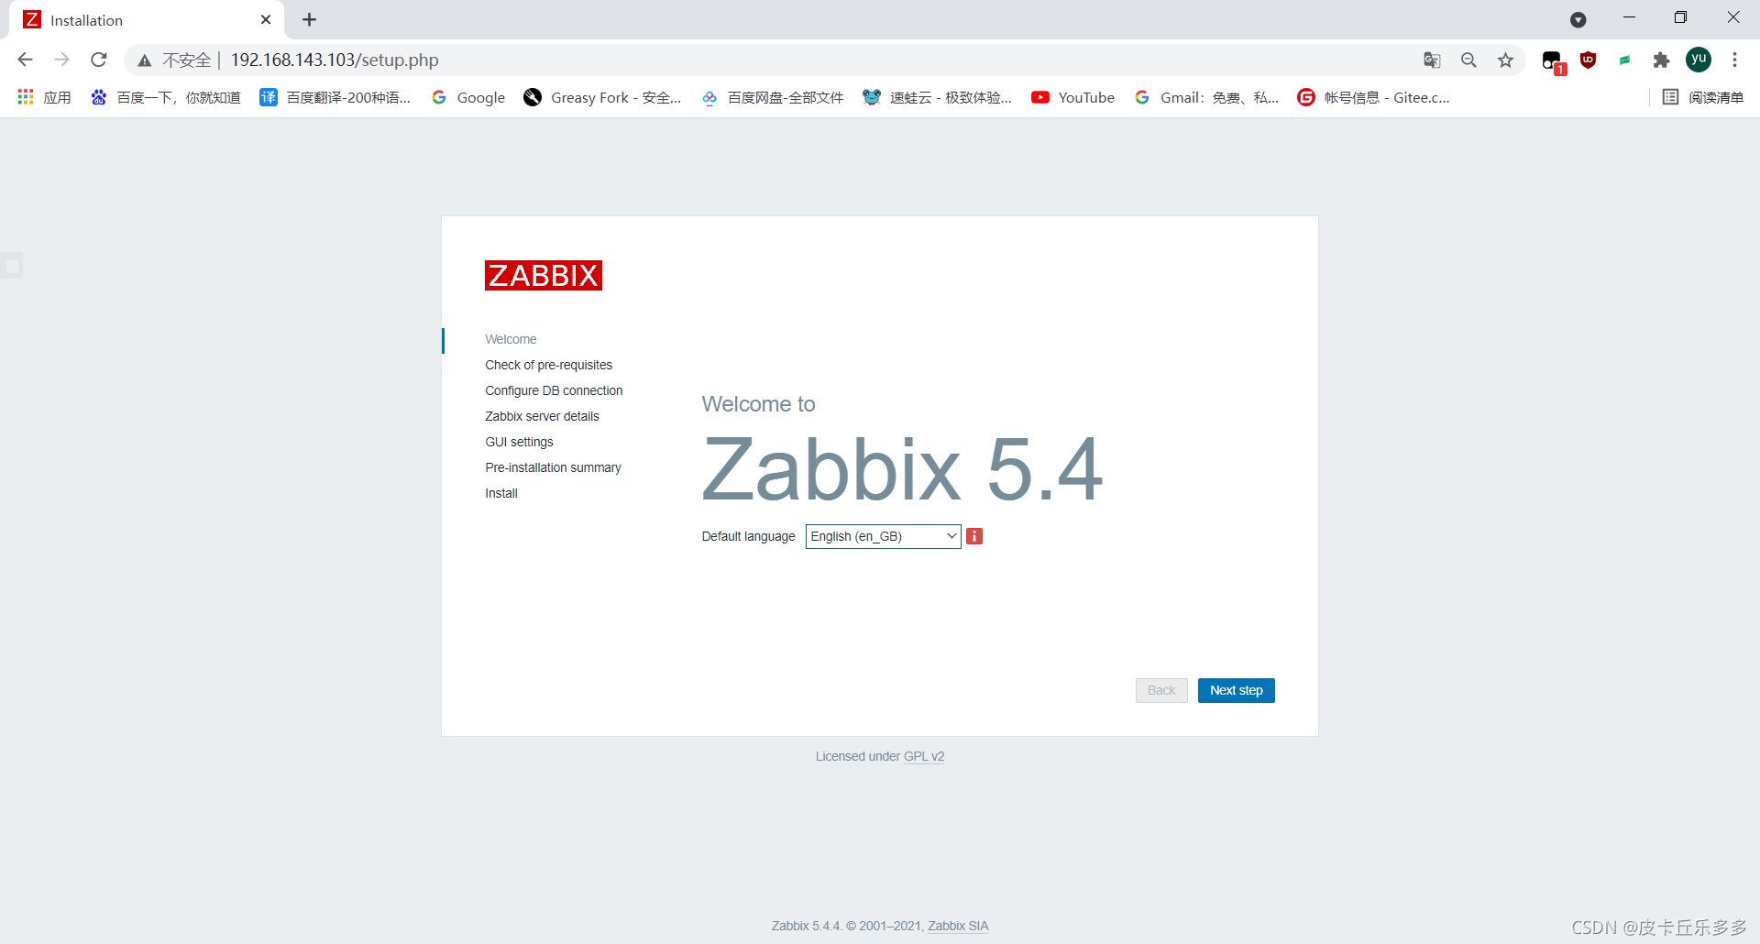This screenshot has height=944, width=1760.
Task: Open Default language dropdown
Action: coord(883,536)
